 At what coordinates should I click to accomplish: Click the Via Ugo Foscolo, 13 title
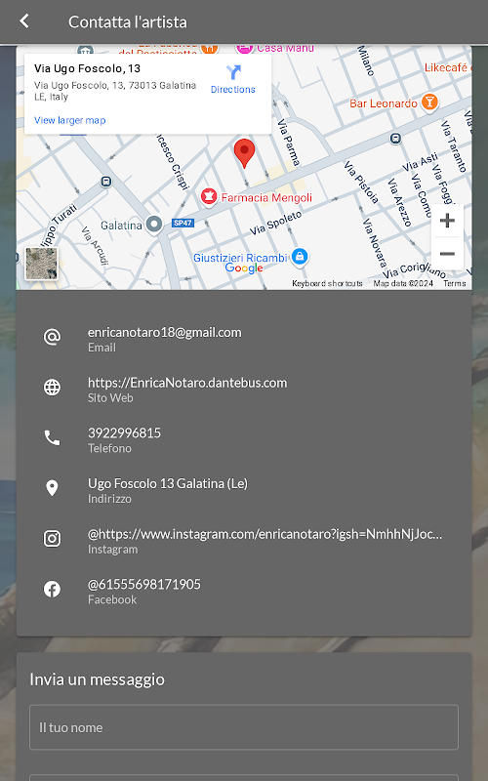coord(87,68)
